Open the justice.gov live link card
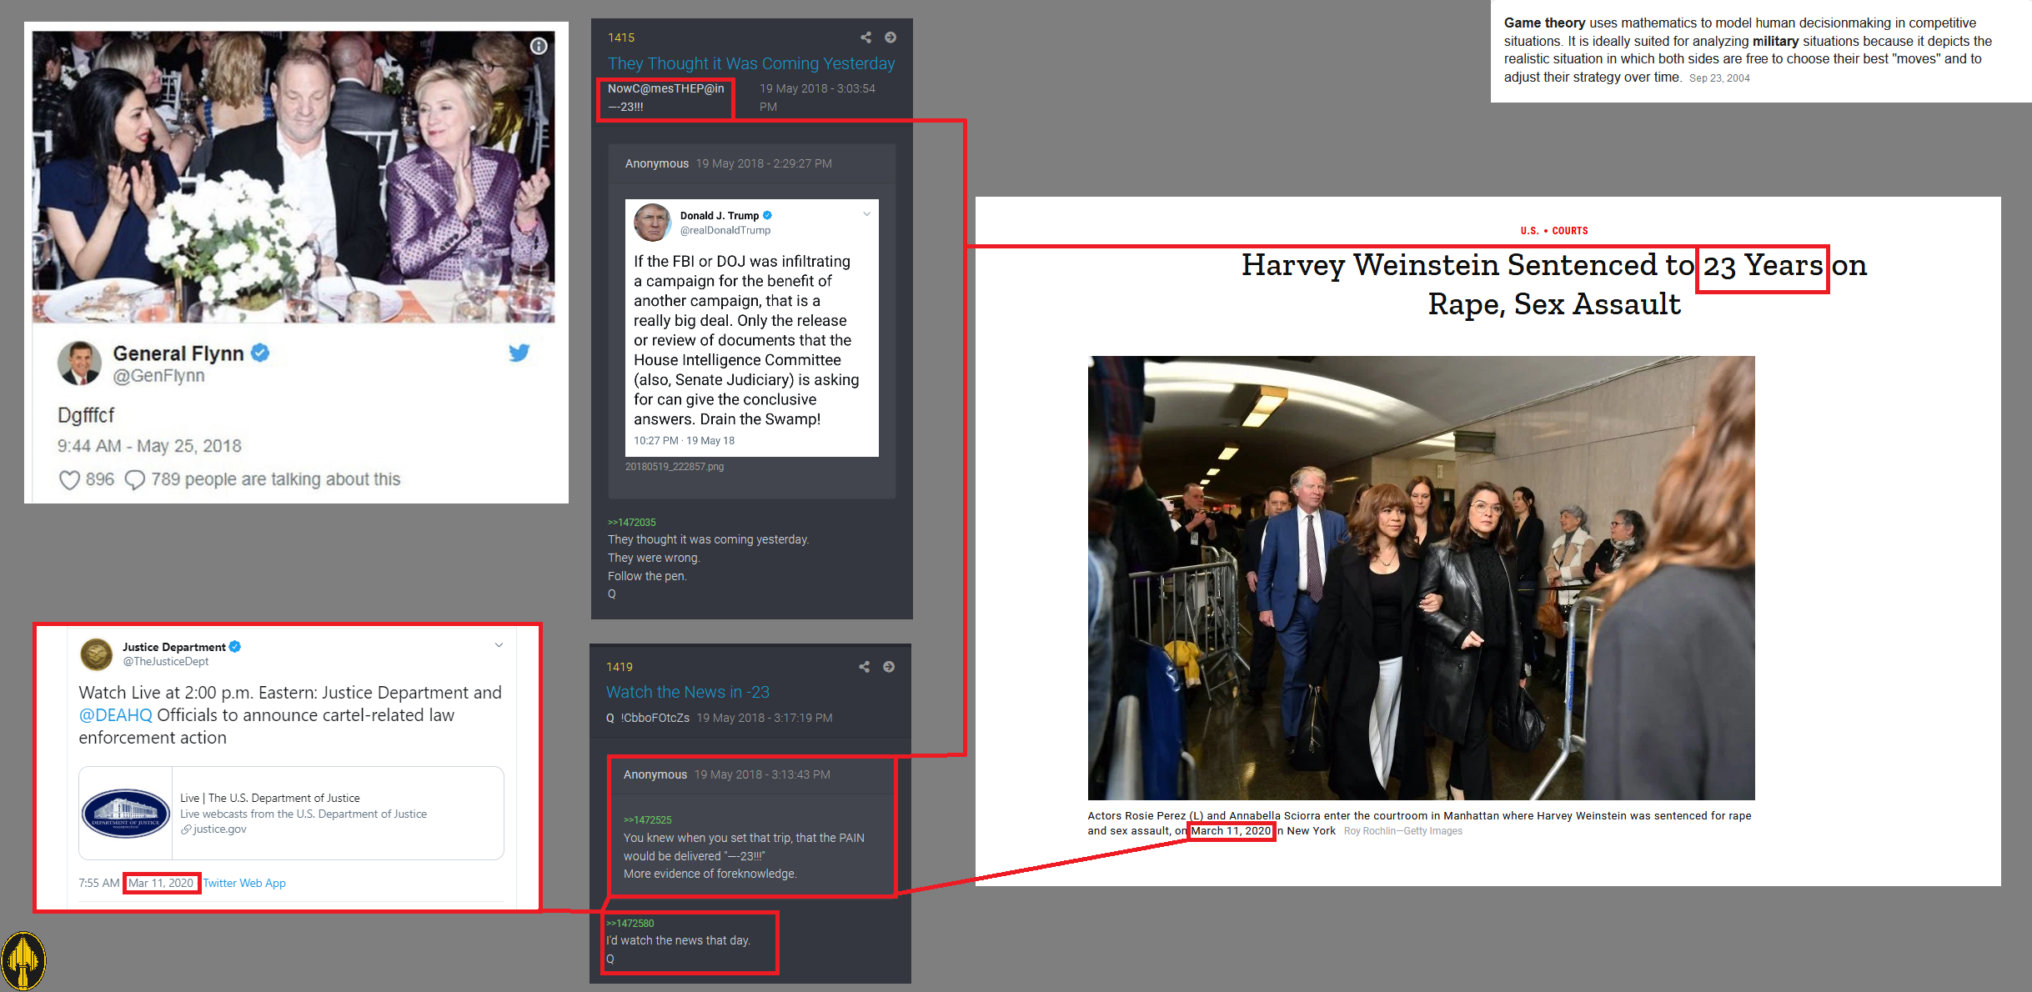Image resolution: width=2032 pixels, height=992 pixels. point(291,813)
